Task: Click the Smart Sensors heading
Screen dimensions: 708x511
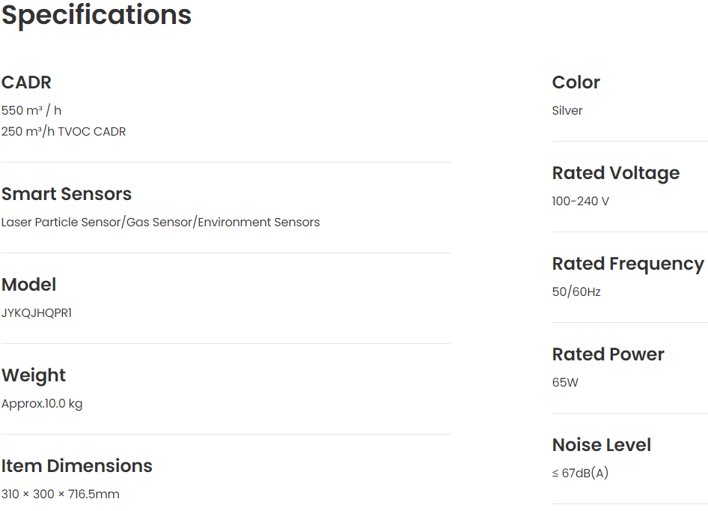Action: [x=67, y=194]
